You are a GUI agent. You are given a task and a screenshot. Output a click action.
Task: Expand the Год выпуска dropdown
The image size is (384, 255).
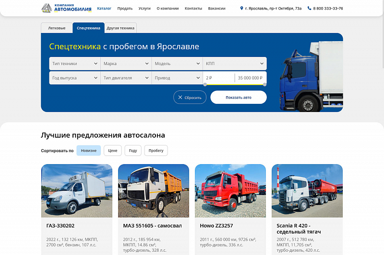pos(75,78)
